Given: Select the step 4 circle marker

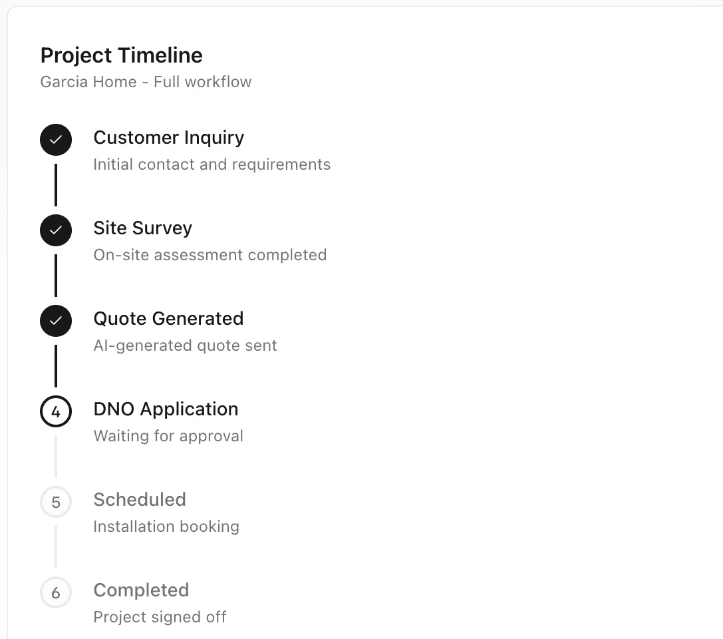Looking at the screenshot, I should point(56,411).
